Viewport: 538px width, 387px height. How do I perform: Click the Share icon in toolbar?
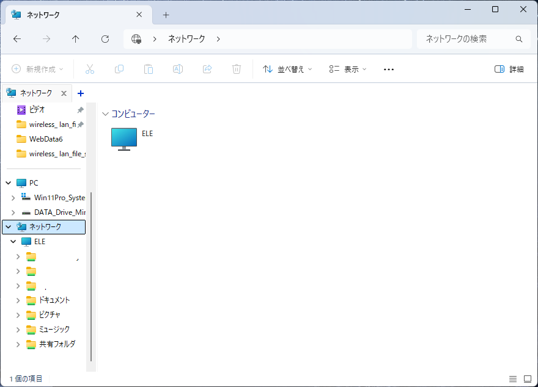pos(207,69)
